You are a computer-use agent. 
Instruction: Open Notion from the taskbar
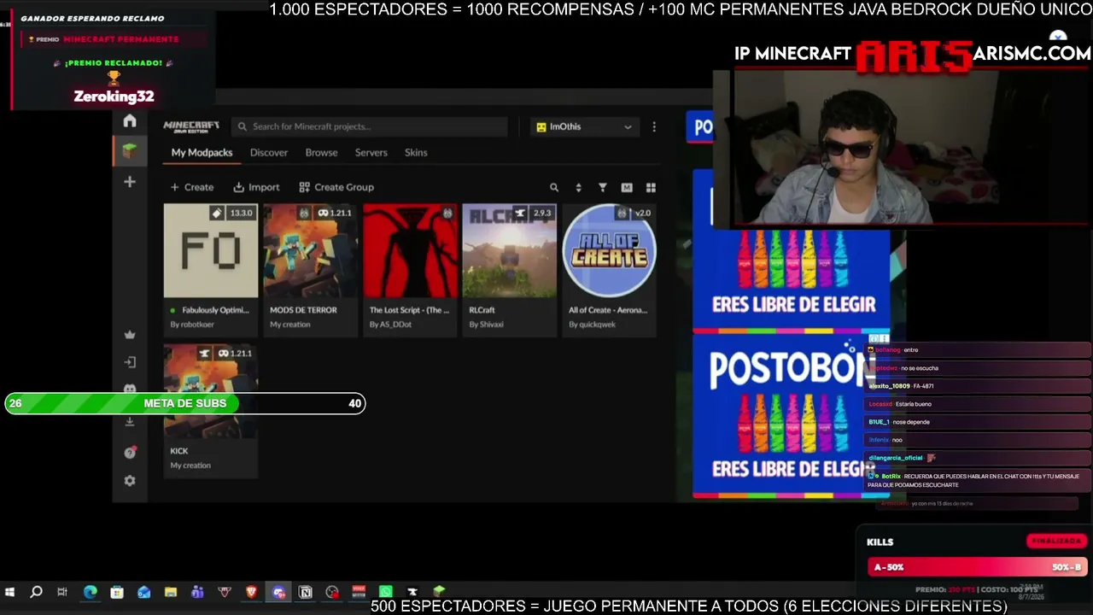coord(306,592)
